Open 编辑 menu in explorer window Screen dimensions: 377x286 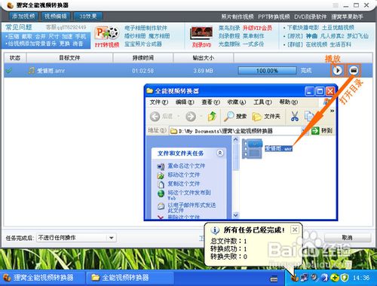pyautogui.click(x=185, y=102)
